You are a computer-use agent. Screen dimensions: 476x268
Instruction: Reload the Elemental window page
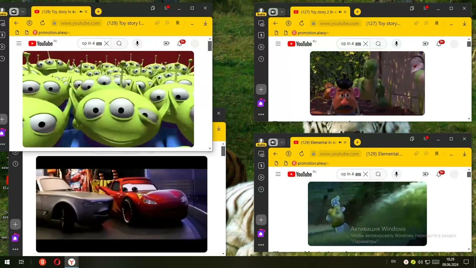(302, 154)
